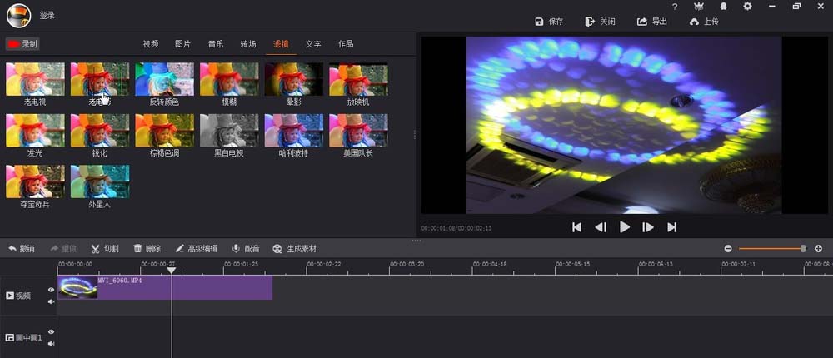Click the 保存 save button
Screen dimensions: 833x358
pyautogui.click(x=549, y=22)
